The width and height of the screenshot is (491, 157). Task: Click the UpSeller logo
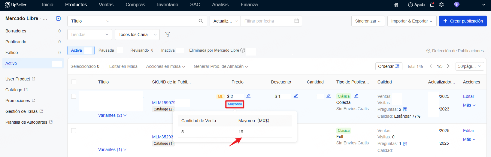(x=16, y=5)
